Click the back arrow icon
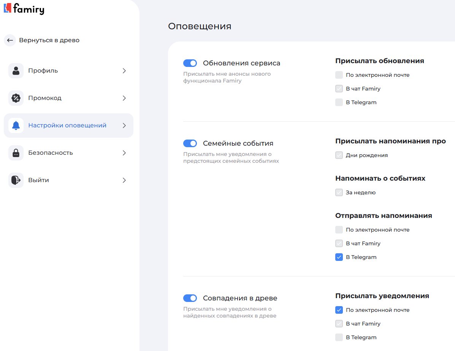Image resolution: width=455 pixels, height=351 pixels. click(x=10, y=40)
